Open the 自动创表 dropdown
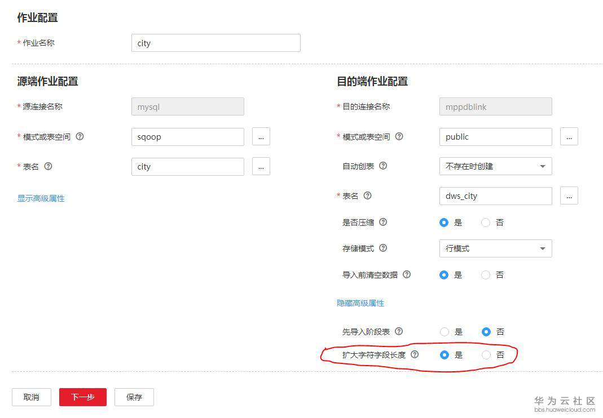 click(495, 166)
